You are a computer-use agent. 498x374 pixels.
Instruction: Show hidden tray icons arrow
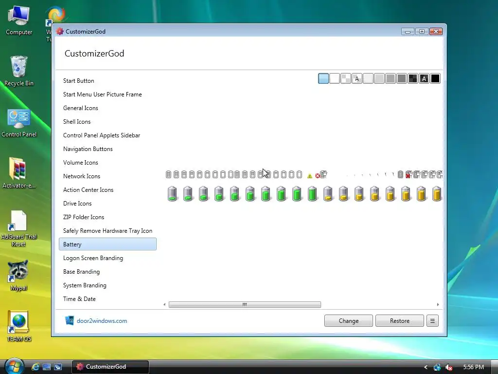(426, 367)
